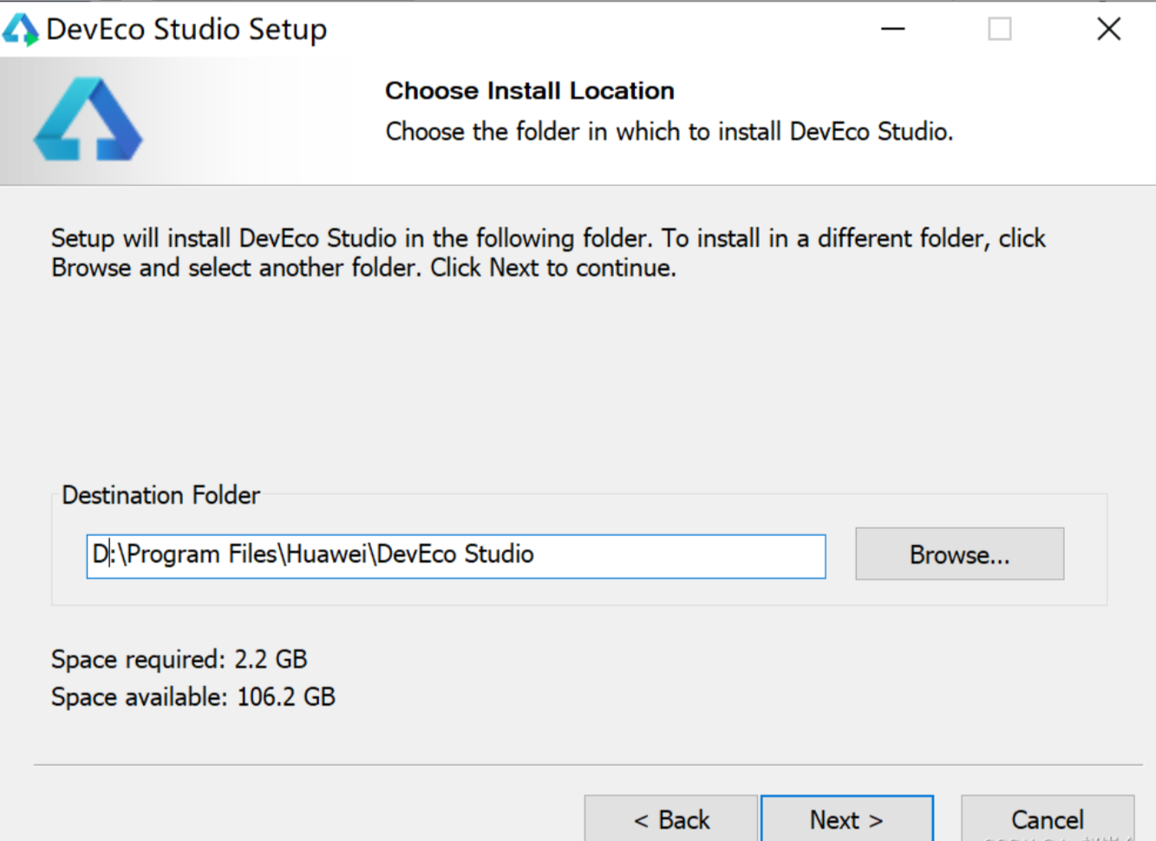
Task: Click the 'Space required: 2.2 GB' text
Action: point(179,659)
